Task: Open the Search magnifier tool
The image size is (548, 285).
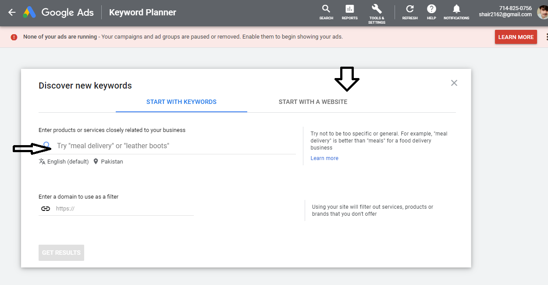Action: (326, 11)
